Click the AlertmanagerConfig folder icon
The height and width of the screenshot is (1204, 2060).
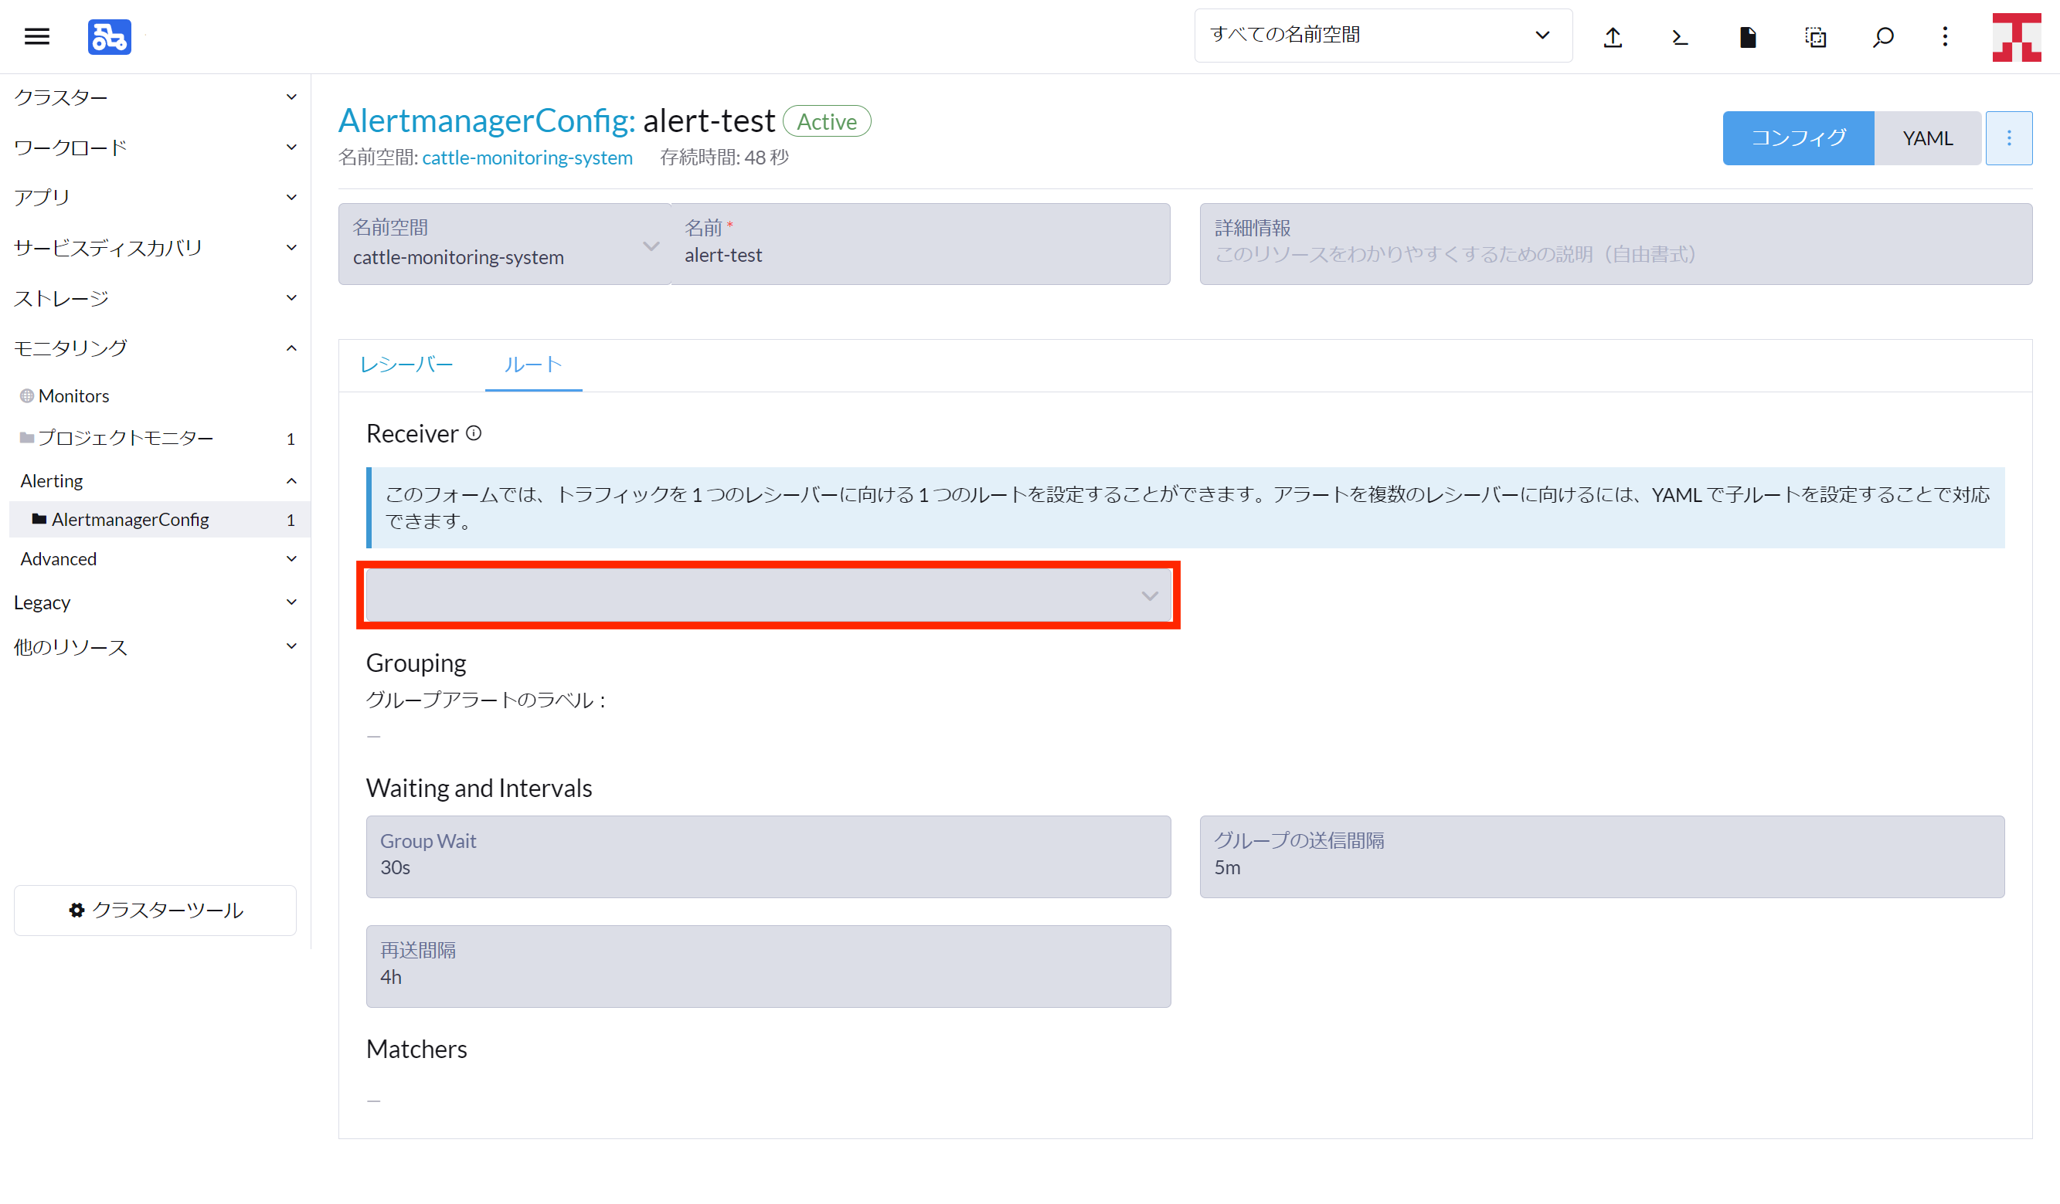pyautogui.click(x=39, y=519)
